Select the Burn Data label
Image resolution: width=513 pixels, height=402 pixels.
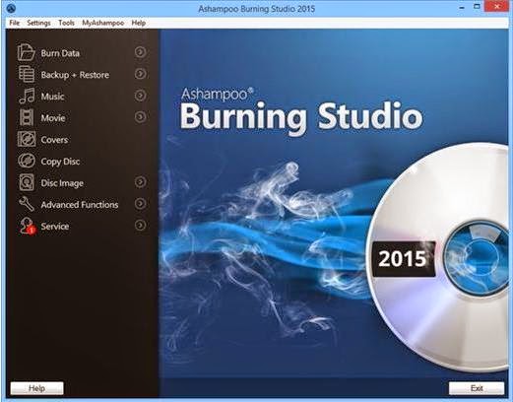[x=60, y=53]
